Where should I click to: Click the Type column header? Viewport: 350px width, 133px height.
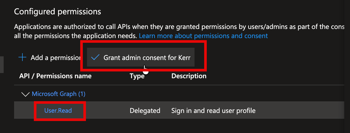click(x=137, y=76)
